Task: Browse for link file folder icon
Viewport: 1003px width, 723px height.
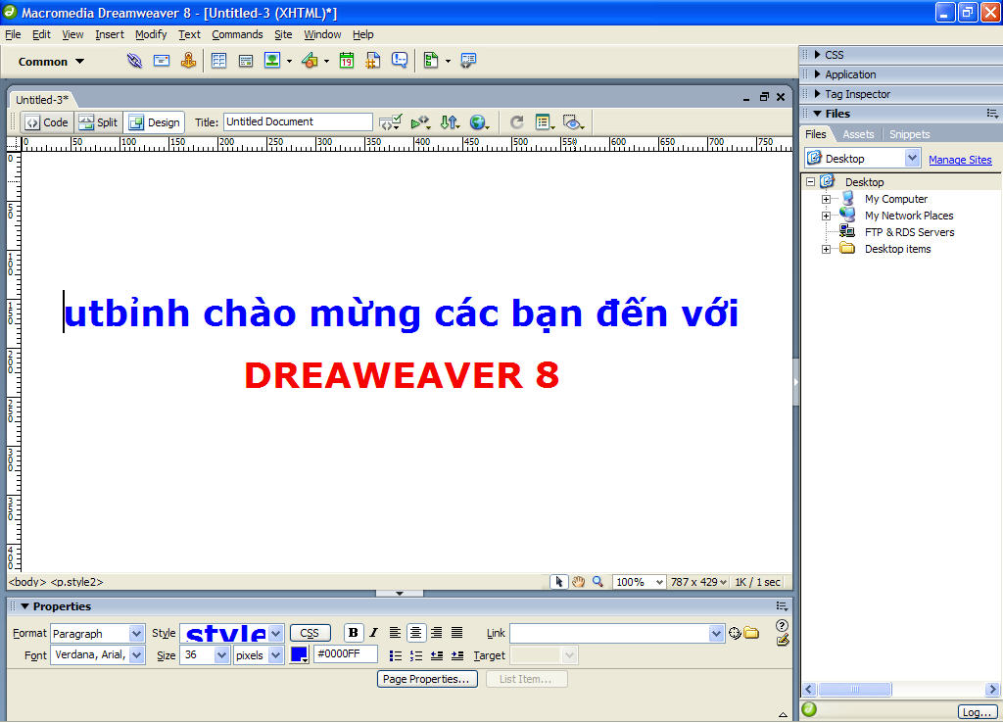Action: point(751,634)
